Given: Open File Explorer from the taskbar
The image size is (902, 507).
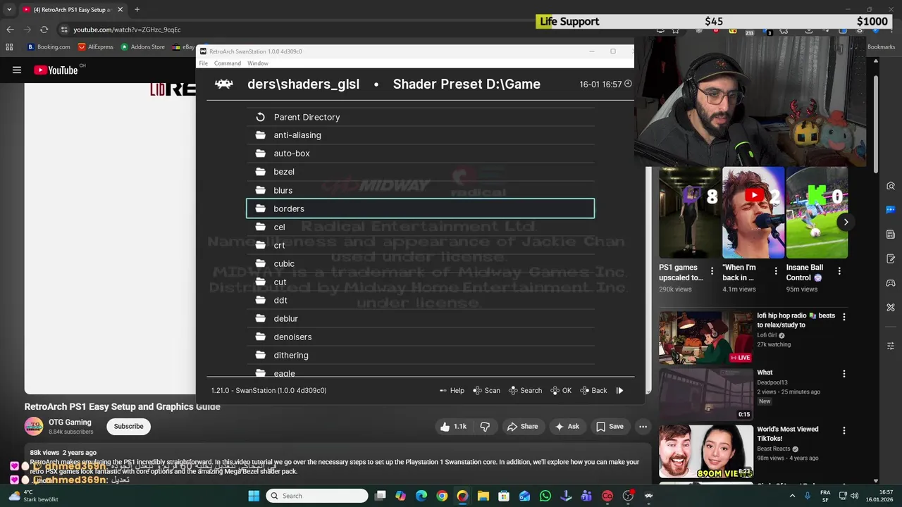Looking at the screenshot, I should tap(483, 496).
